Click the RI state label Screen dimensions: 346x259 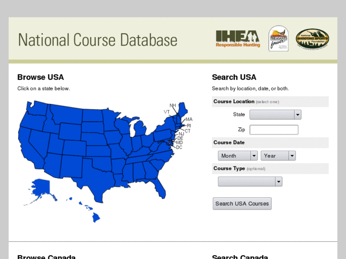(189, 125)
